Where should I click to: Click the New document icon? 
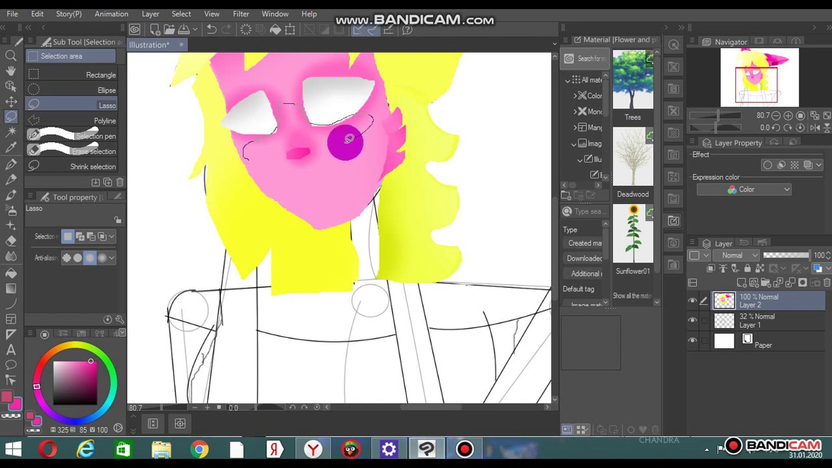pos(155,29)
